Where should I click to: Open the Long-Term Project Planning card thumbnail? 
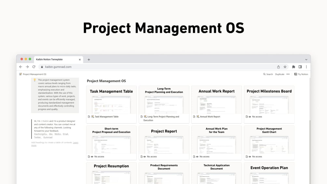[164, 100]
